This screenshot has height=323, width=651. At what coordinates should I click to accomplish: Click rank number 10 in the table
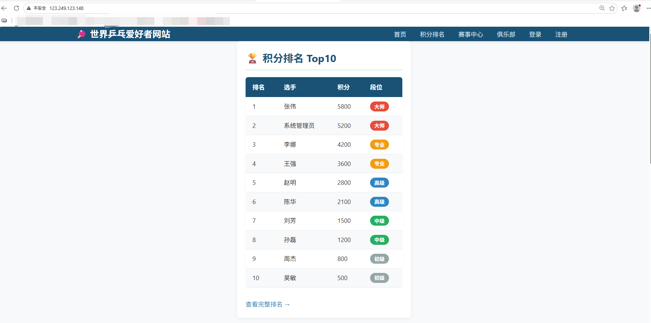click(256, 278)
